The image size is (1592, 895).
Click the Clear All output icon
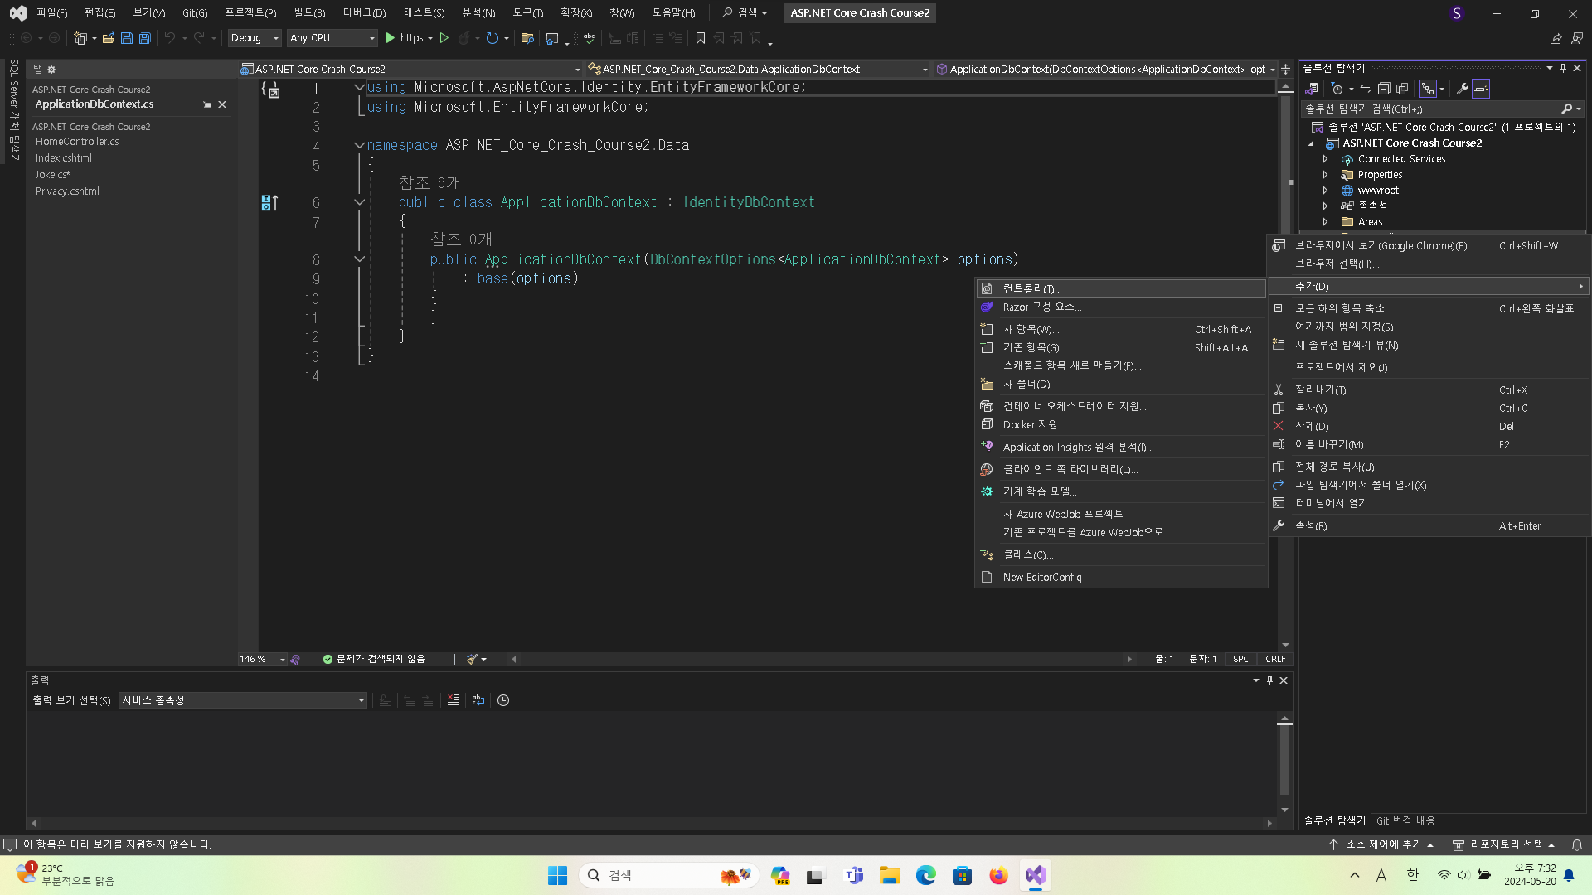(454, 700)
